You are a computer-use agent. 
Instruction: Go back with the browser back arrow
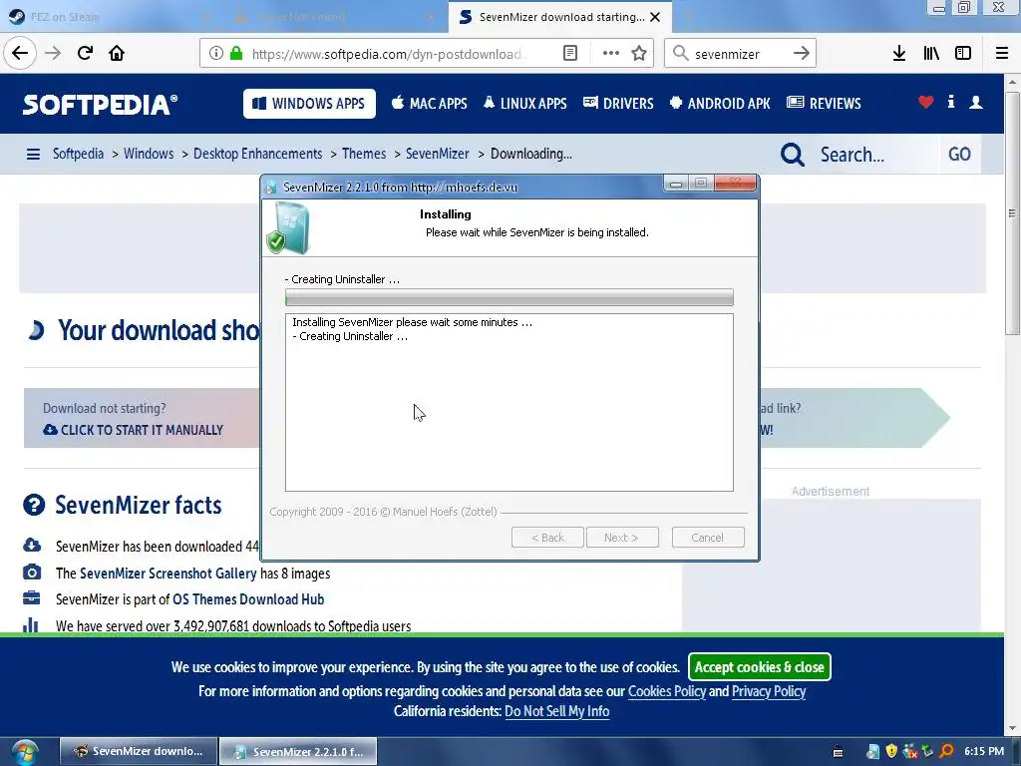point(20,53)
